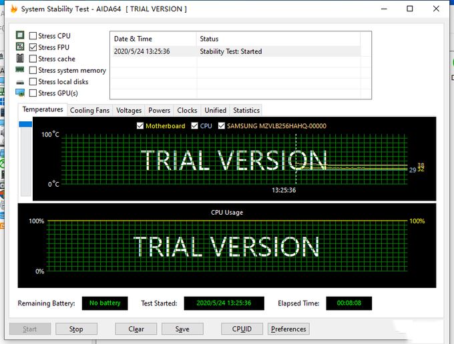
Task: Click the No battery indicator field
Action: point(105,303)
